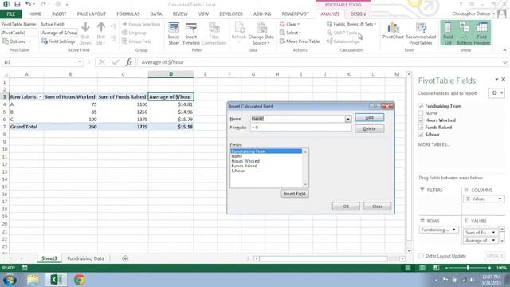Switch to the FORMULAS tab
The width and height of the screenshot is (510, 287).
128,14
